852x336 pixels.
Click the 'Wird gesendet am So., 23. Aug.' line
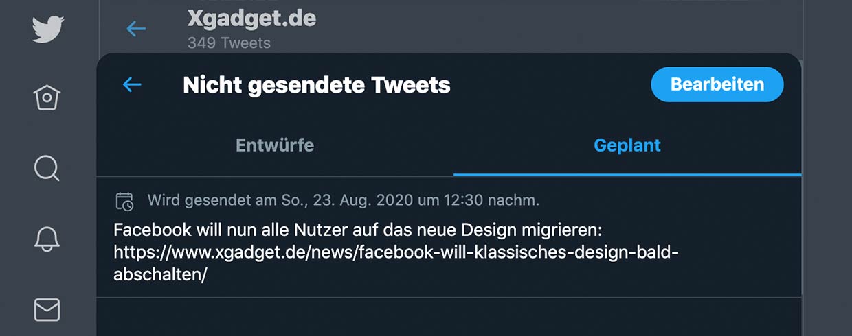[344, 201]
